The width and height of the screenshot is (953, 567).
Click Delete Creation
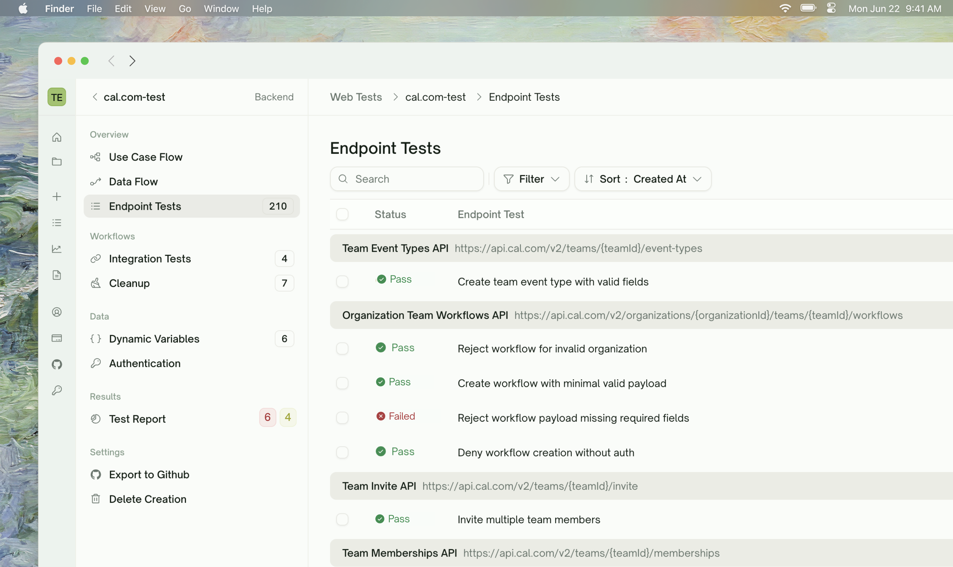click(192, 499)
